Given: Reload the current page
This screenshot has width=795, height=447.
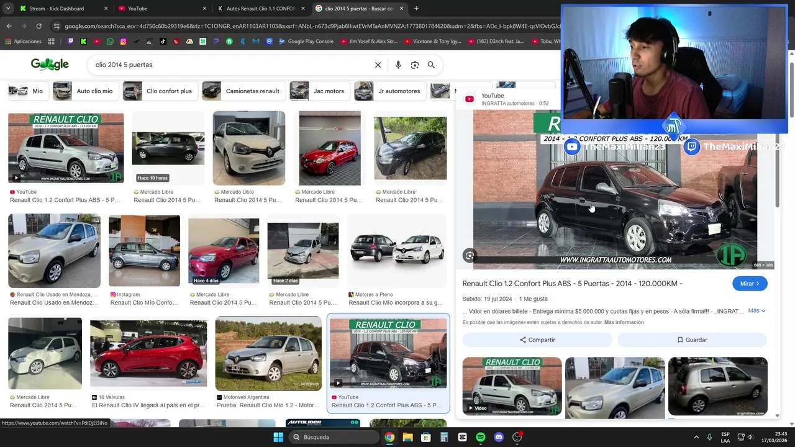Looking at the screenshot, I should [39, 26].
